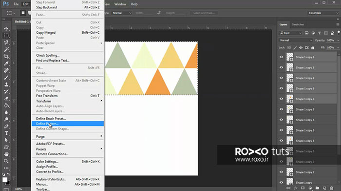Toggle Lock position icon
341x191 pixels.
coord(301,47)
